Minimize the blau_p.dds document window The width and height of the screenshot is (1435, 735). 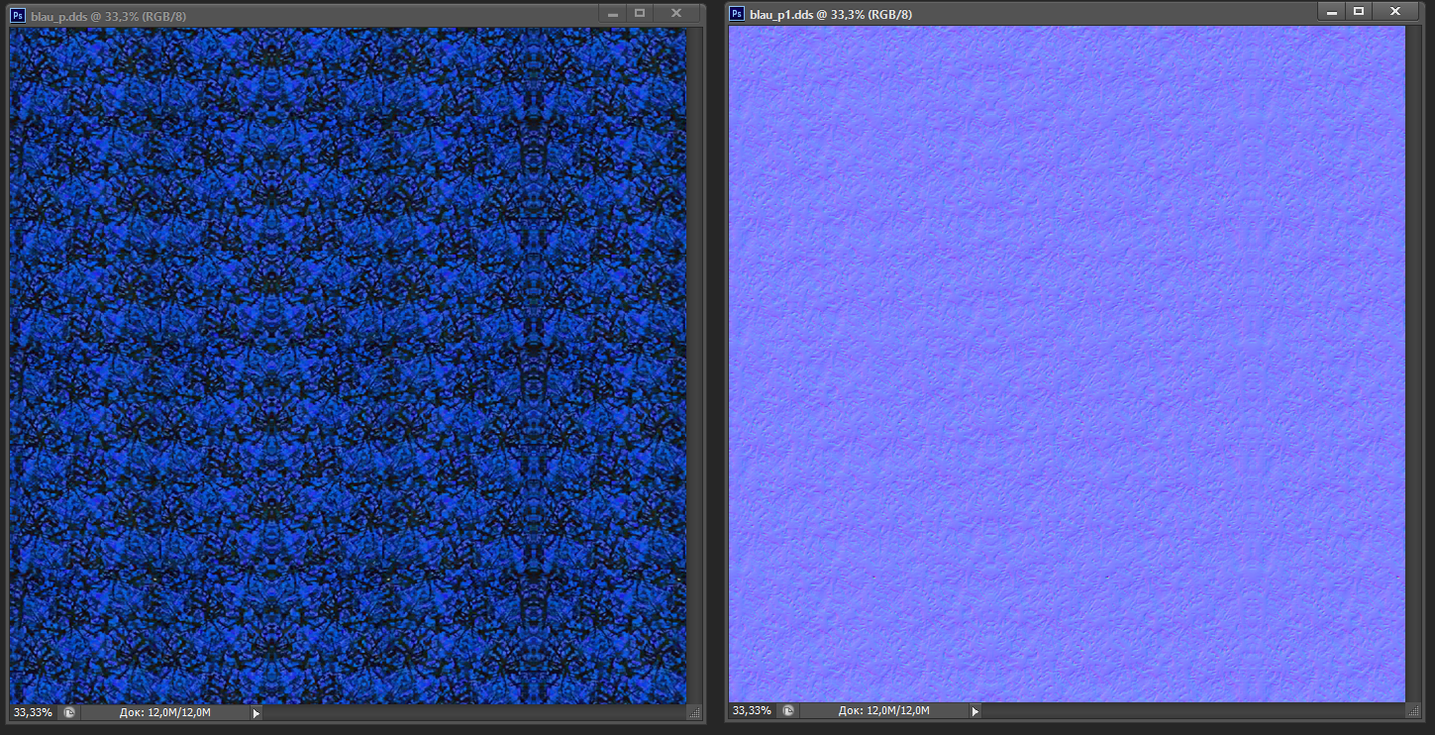613,13
